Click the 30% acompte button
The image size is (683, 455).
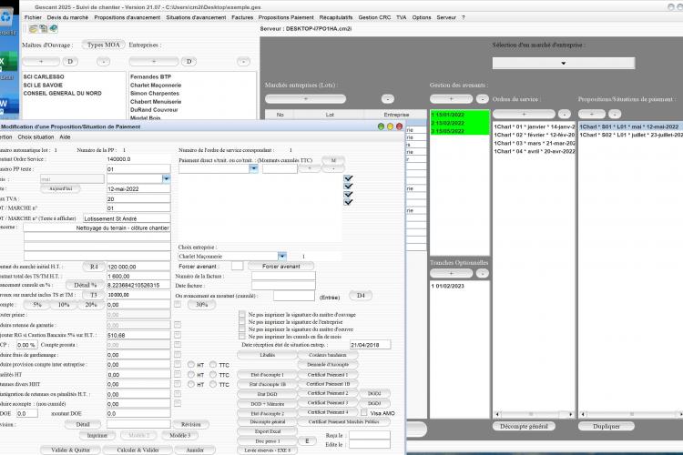[x=201, y=304]
